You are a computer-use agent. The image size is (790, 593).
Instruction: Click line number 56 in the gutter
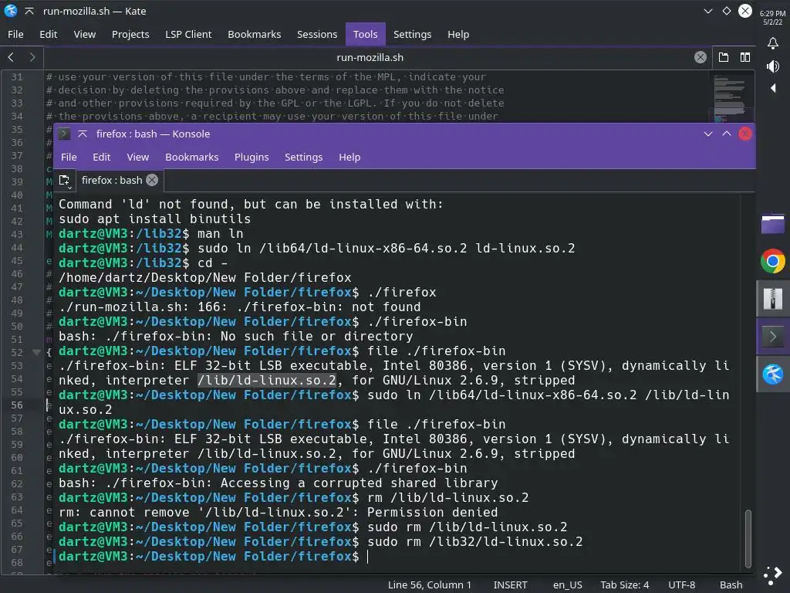pos(17,405)
